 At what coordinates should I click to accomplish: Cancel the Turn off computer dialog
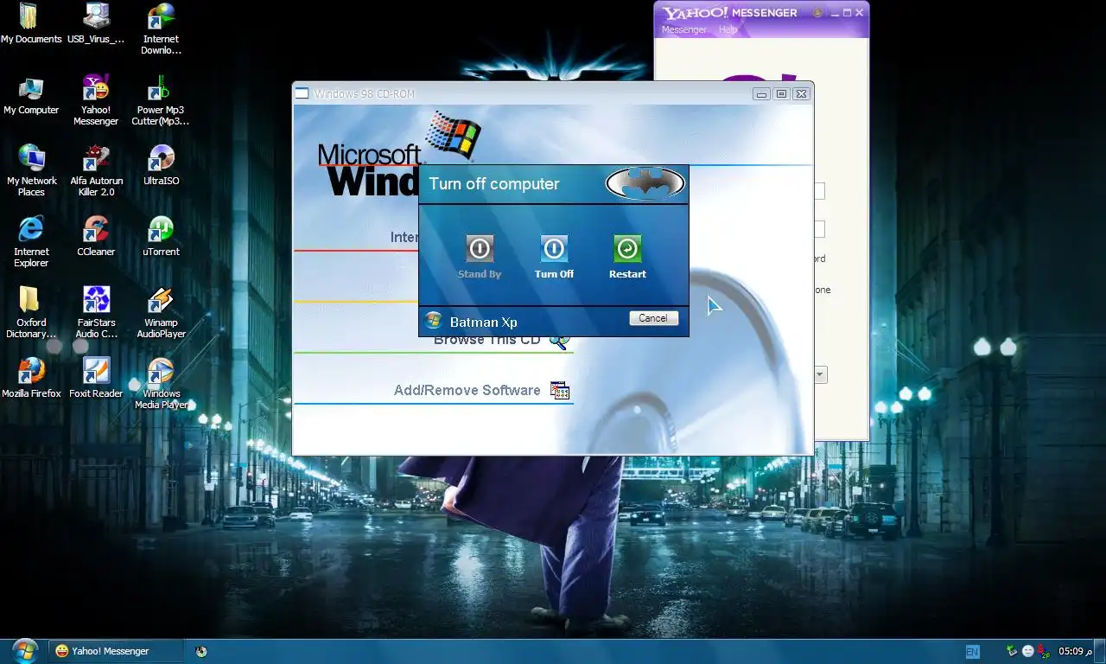pyautogui.click(x=653, y=318)
